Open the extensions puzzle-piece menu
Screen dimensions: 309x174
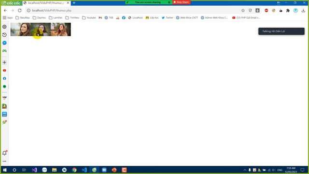point(288,11)
